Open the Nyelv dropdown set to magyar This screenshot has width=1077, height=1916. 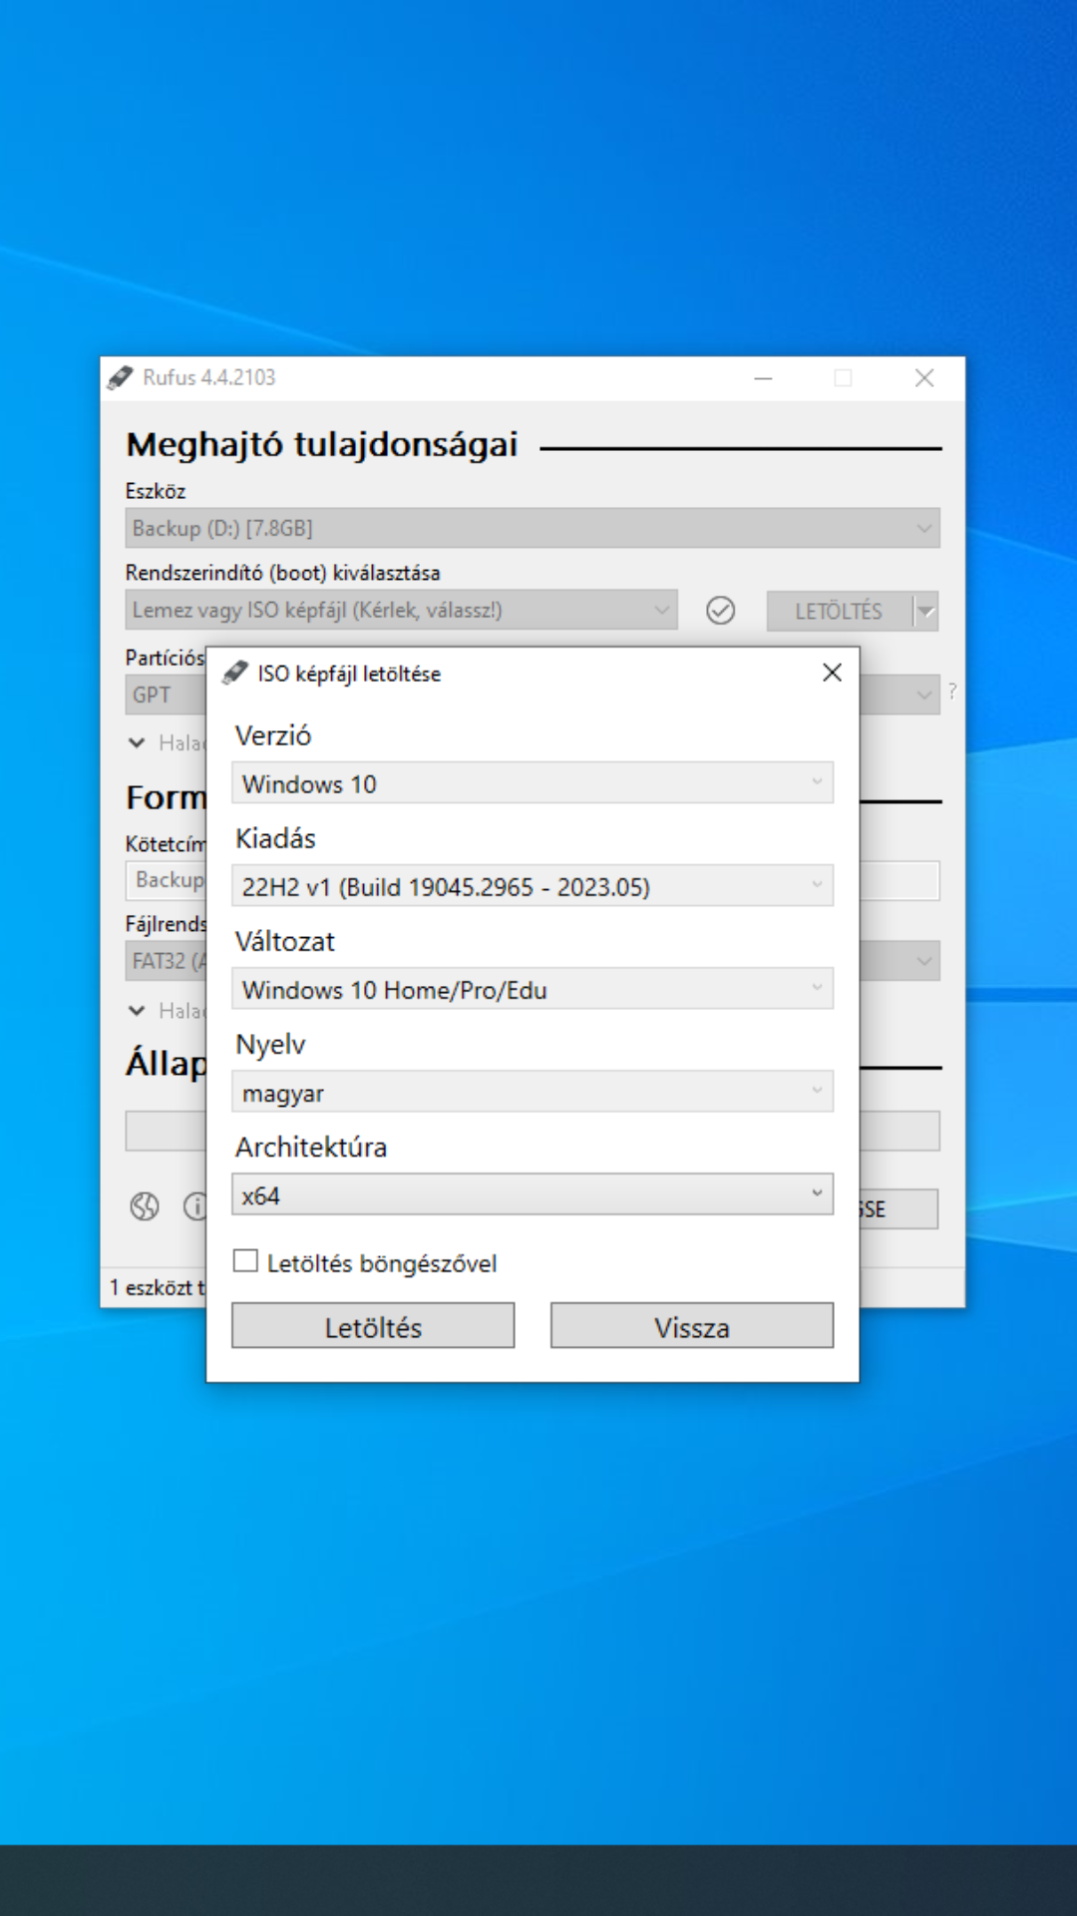tap(532, 1092)
